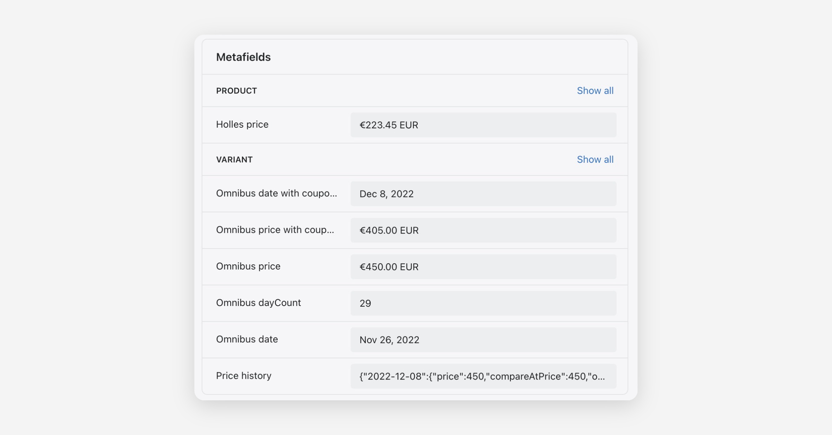
Task: Click the Price history JSON value field
Action: point(483,376)
